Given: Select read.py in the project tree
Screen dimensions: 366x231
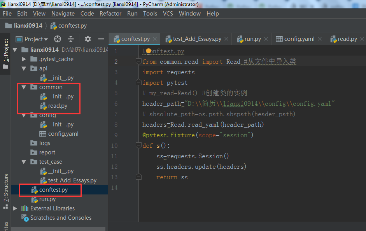Looking at the screenshot, I should (54, 106).
